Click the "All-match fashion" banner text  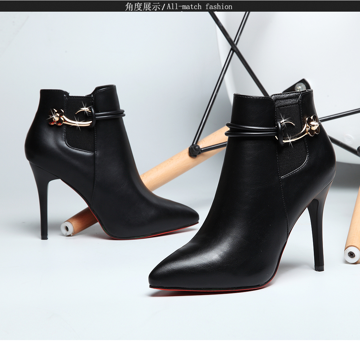(199, 6)
